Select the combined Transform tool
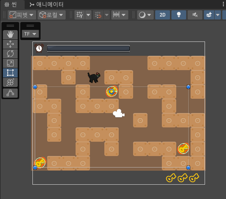This screenshot has width=226, height=199. coord(10,82)
